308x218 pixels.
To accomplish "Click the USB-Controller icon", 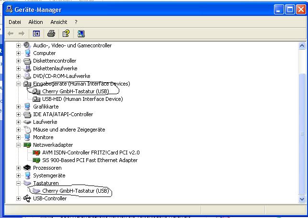I will (x=27, y=198).
